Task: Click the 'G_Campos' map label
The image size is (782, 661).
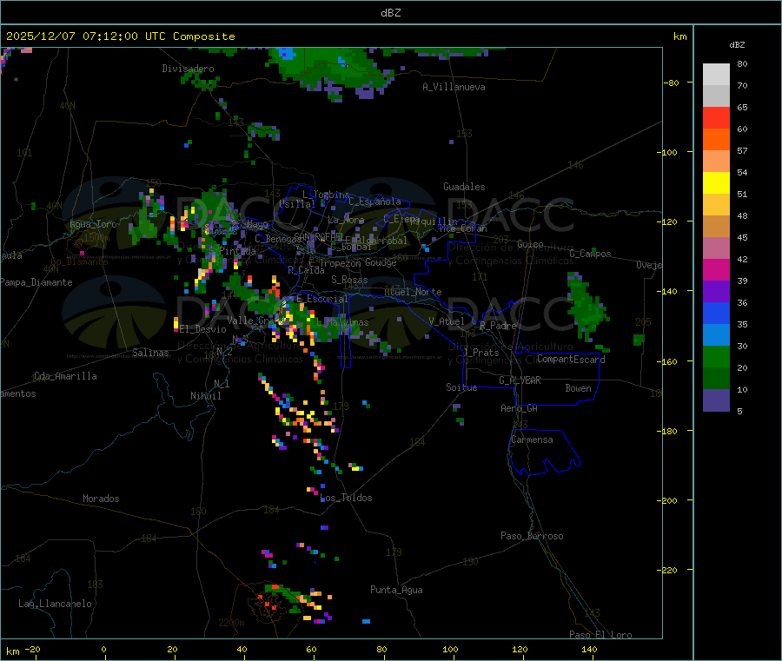Action: (x=590, y=254)
